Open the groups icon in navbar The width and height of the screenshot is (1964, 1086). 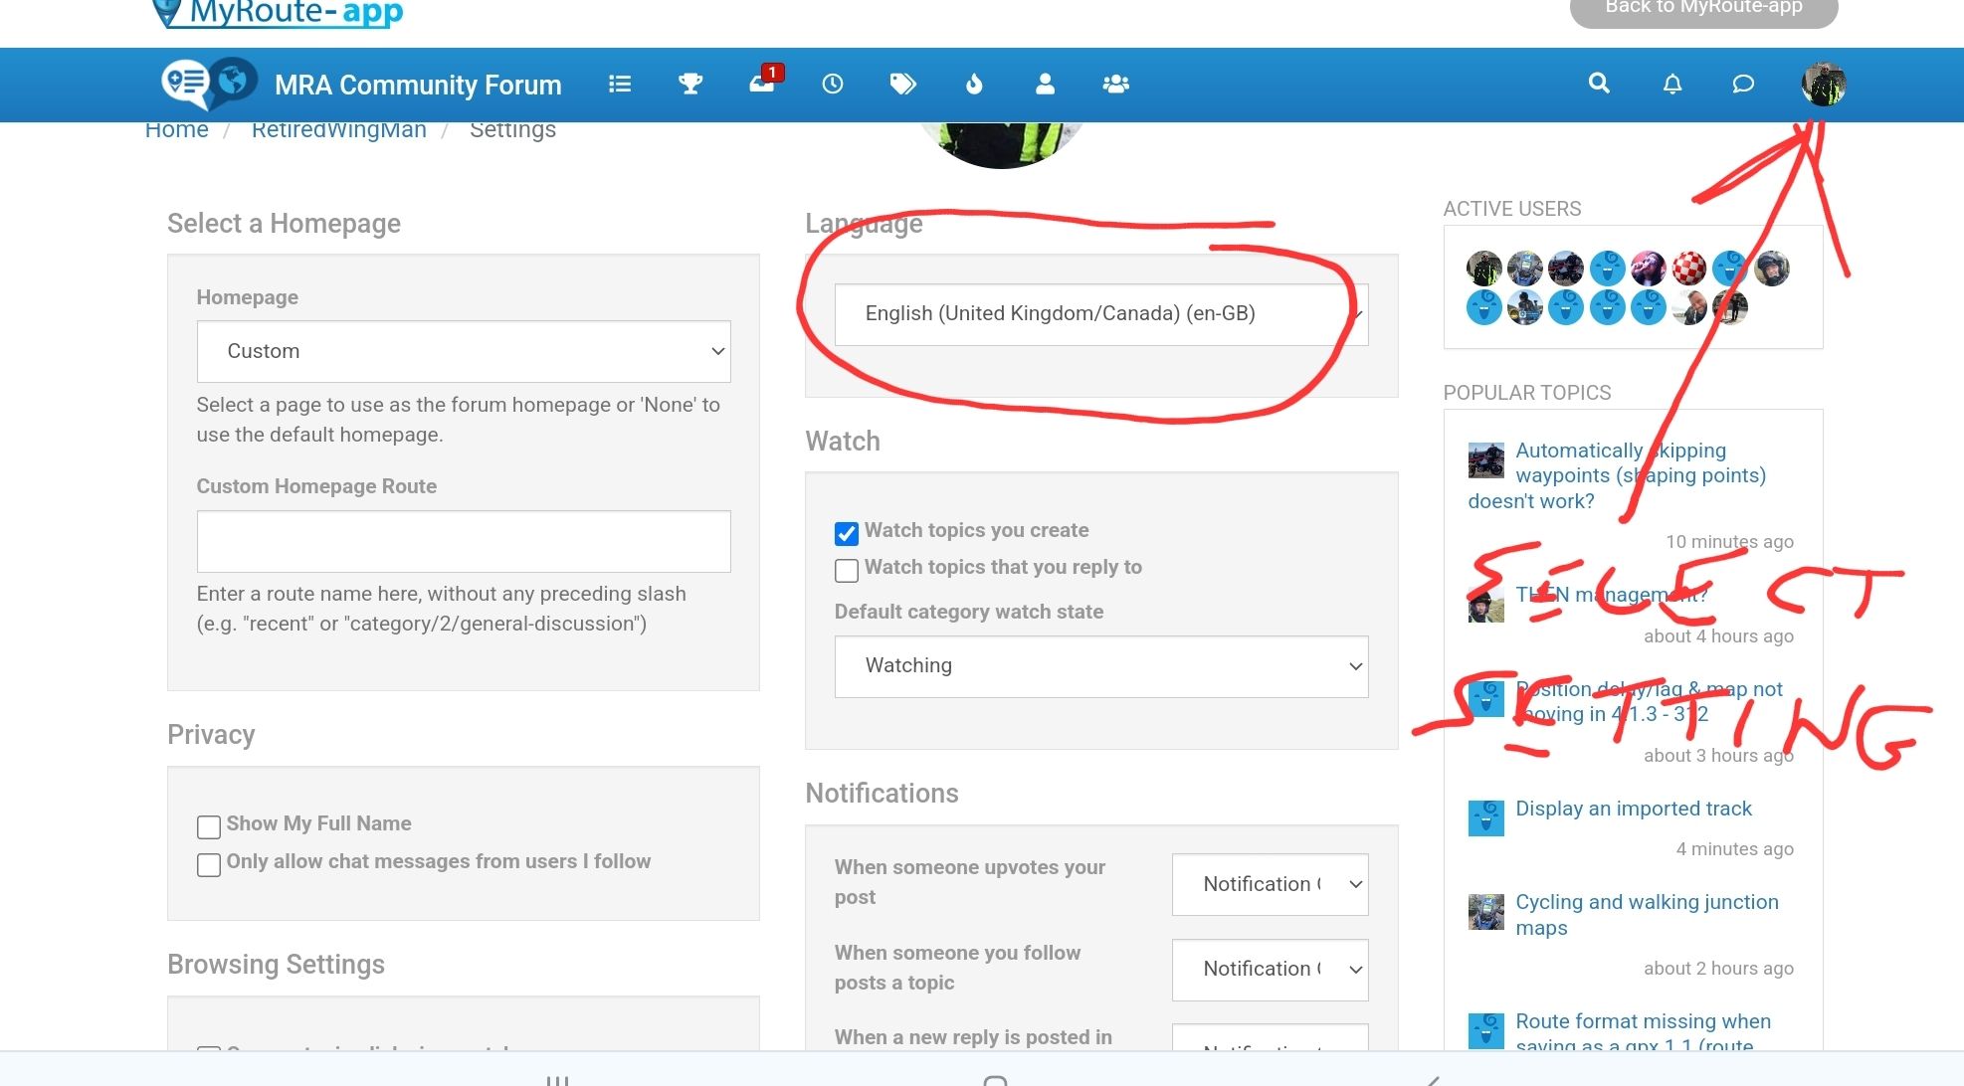coord(1115,85)
